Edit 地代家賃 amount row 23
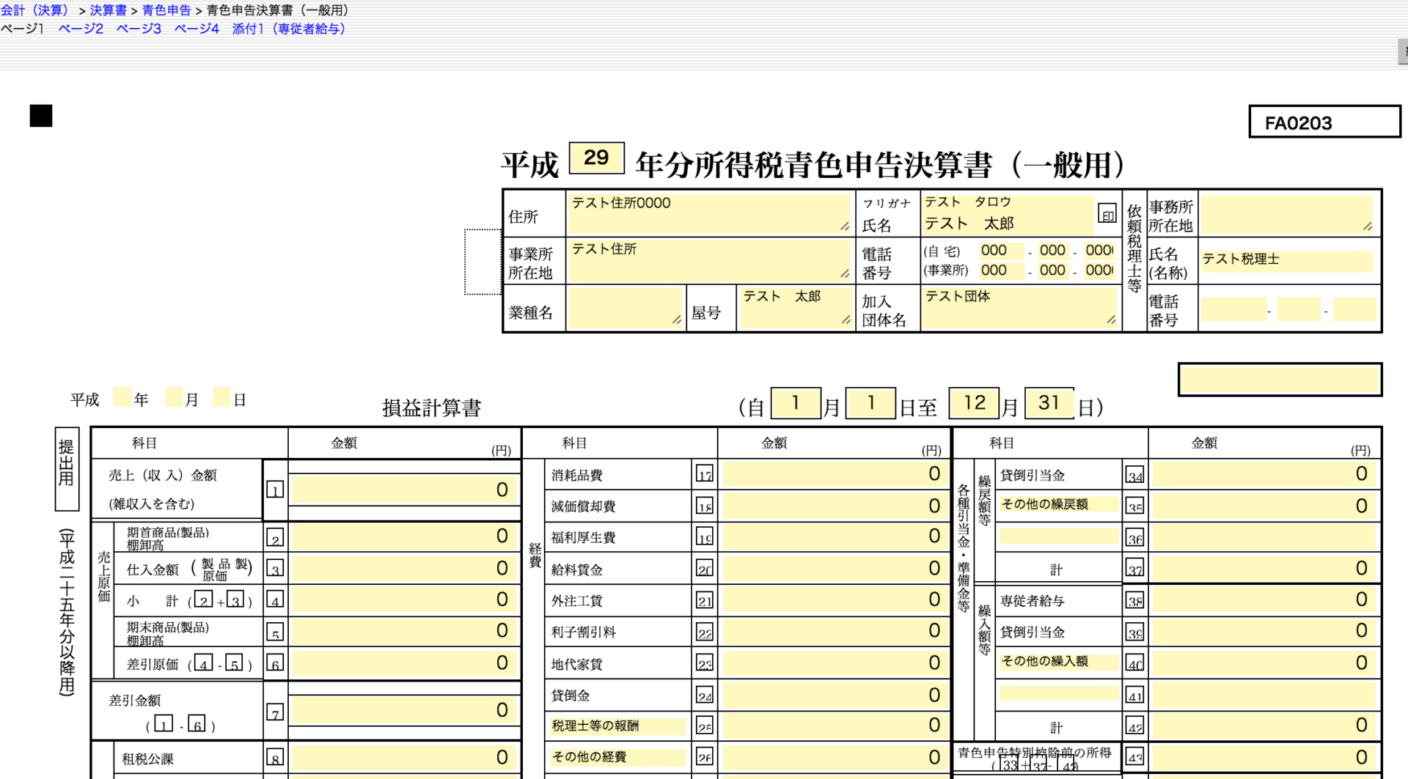1408x779 pixels. [x=835, y=663]
